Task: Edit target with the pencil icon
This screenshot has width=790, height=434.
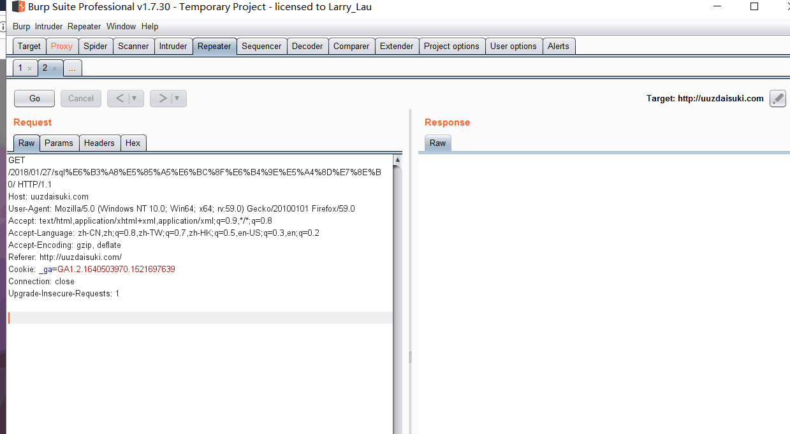Action: point(778,98)
